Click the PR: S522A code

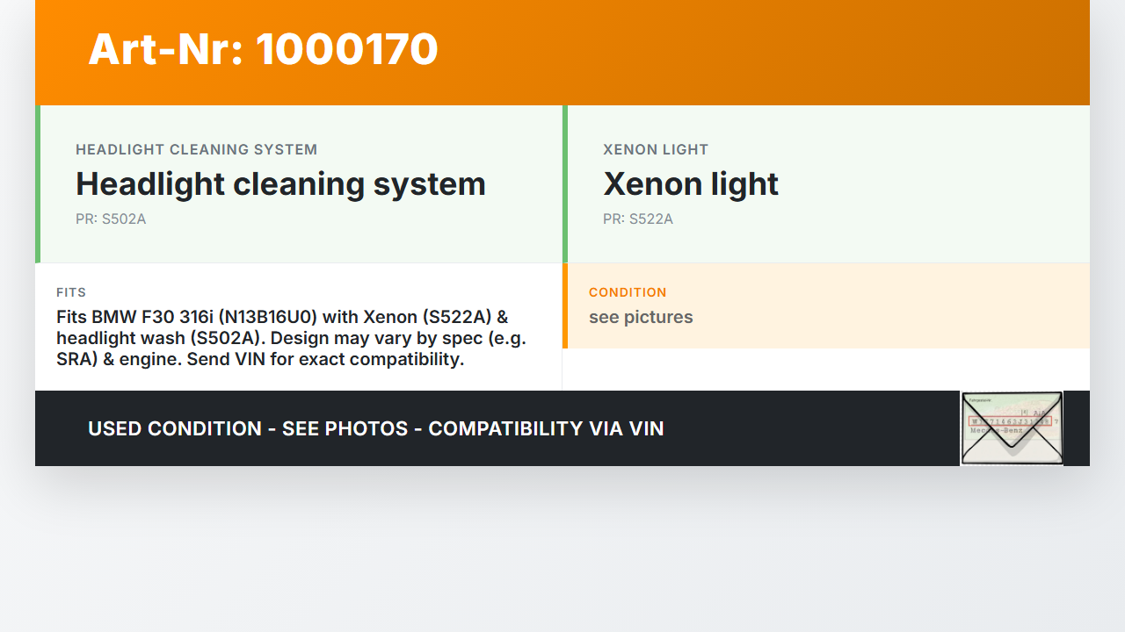pos(638,219)
